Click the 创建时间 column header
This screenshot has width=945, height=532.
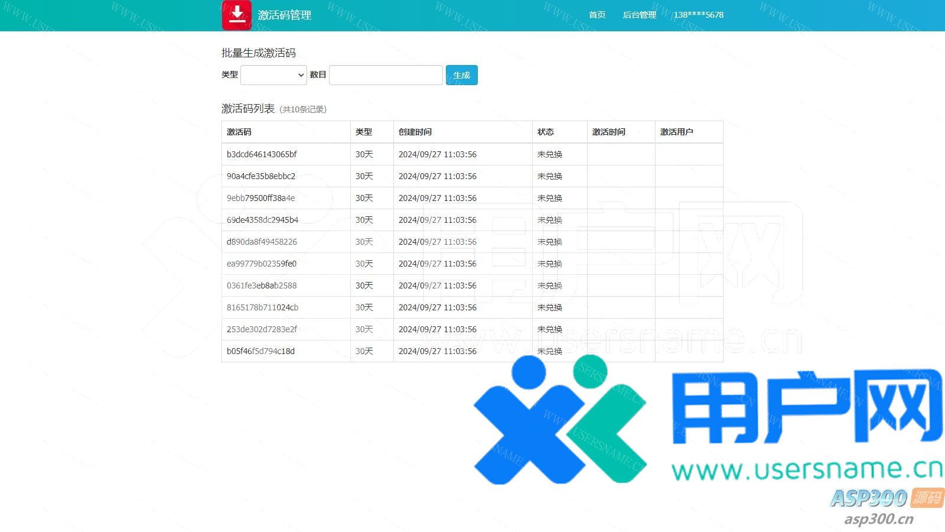point(415,132)
